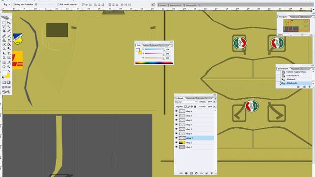The image size is (315, 177).
Task: Click the new adjustment layer icon
Action: [x=196, y=173]
